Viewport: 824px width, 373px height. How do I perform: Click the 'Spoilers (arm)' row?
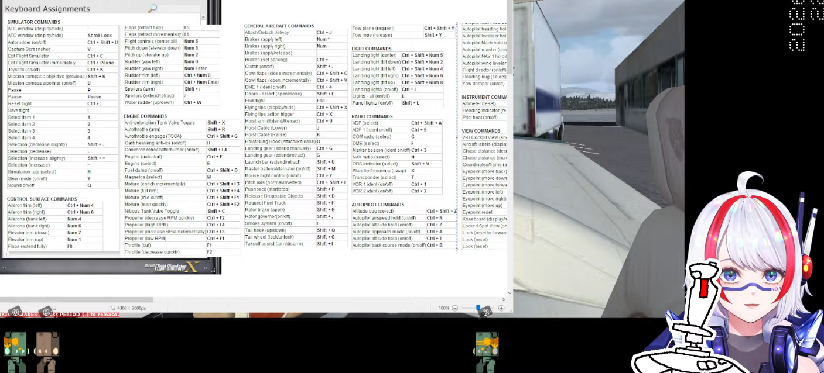[172, 89]
